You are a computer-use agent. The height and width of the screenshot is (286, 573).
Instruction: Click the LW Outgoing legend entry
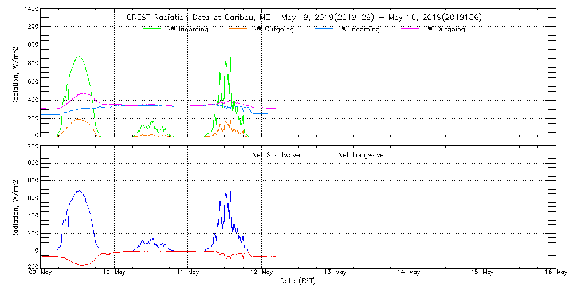point(444,29)
